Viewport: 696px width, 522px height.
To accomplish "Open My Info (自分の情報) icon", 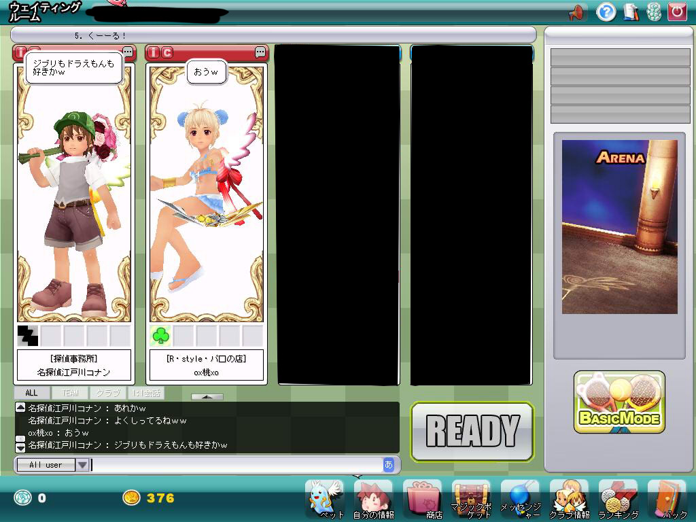I will [373, 498].
